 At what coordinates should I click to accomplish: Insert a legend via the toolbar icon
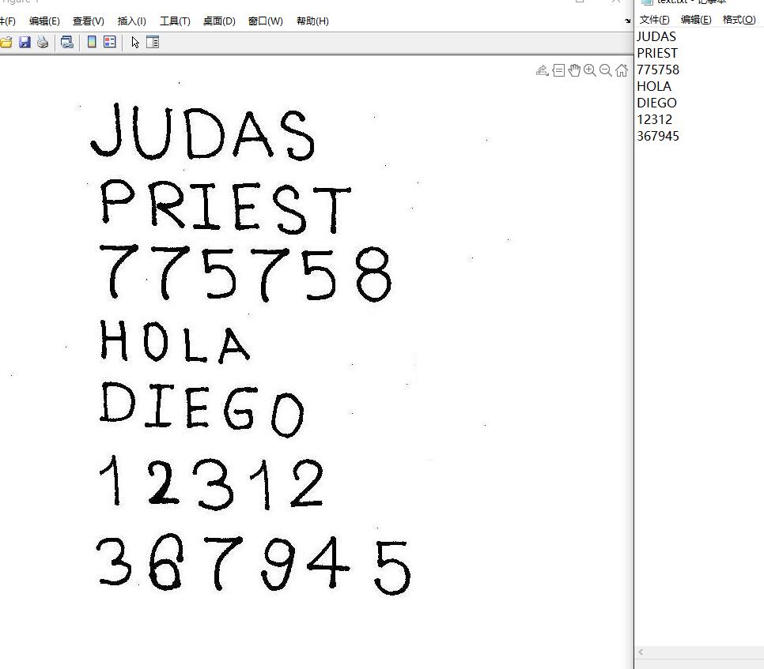(x=110, y=43)
